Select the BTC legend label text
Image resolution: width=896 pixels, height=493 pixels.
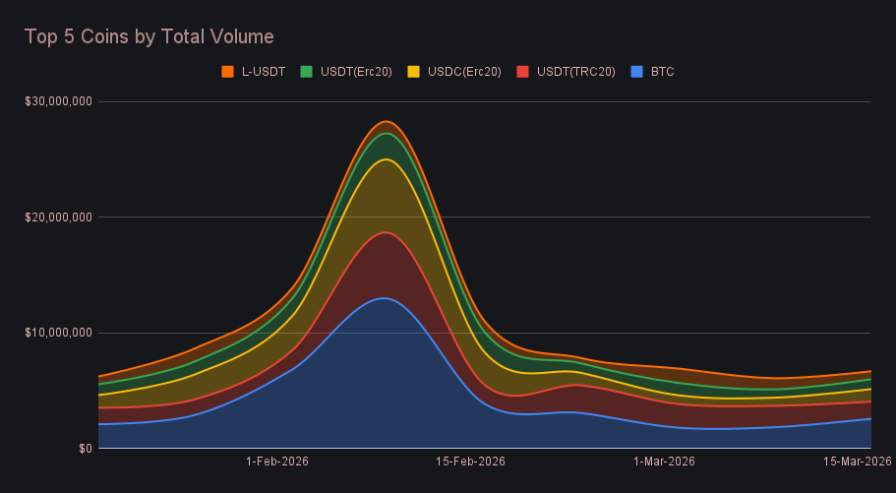pos(662,72)
